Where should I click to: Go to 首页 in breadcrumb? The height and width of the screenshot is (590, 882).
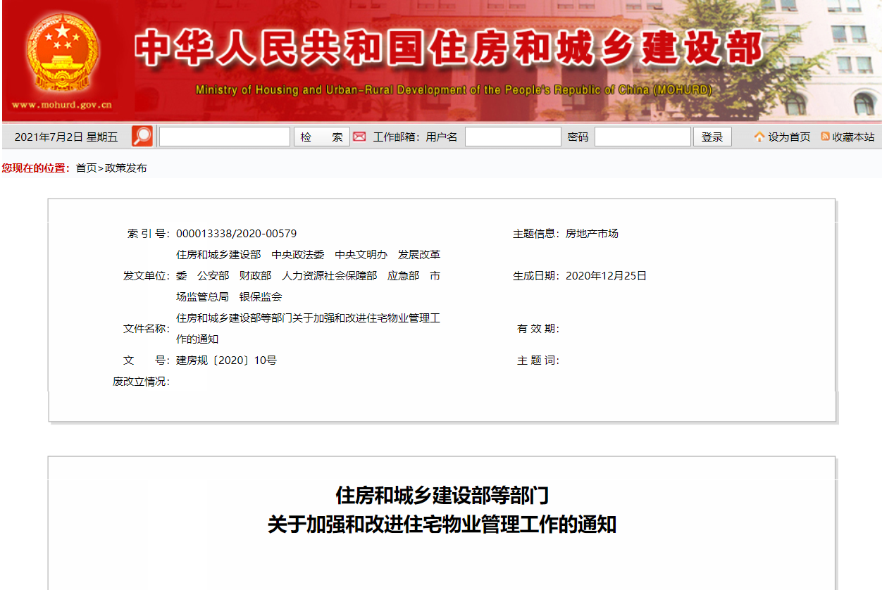86,168
